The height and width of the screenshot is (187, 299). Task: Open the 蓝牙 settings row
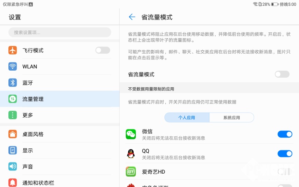point(60,83)
